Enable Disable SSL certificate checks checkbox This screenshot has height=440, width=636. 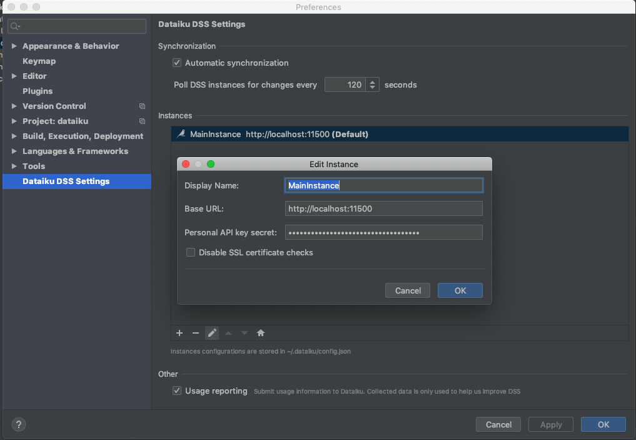(191, 252)
